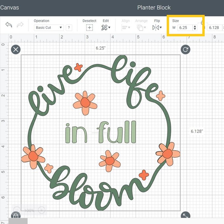Click the Undo arrow icon
This screenshot has height=224, width=224.
point(9,25)
